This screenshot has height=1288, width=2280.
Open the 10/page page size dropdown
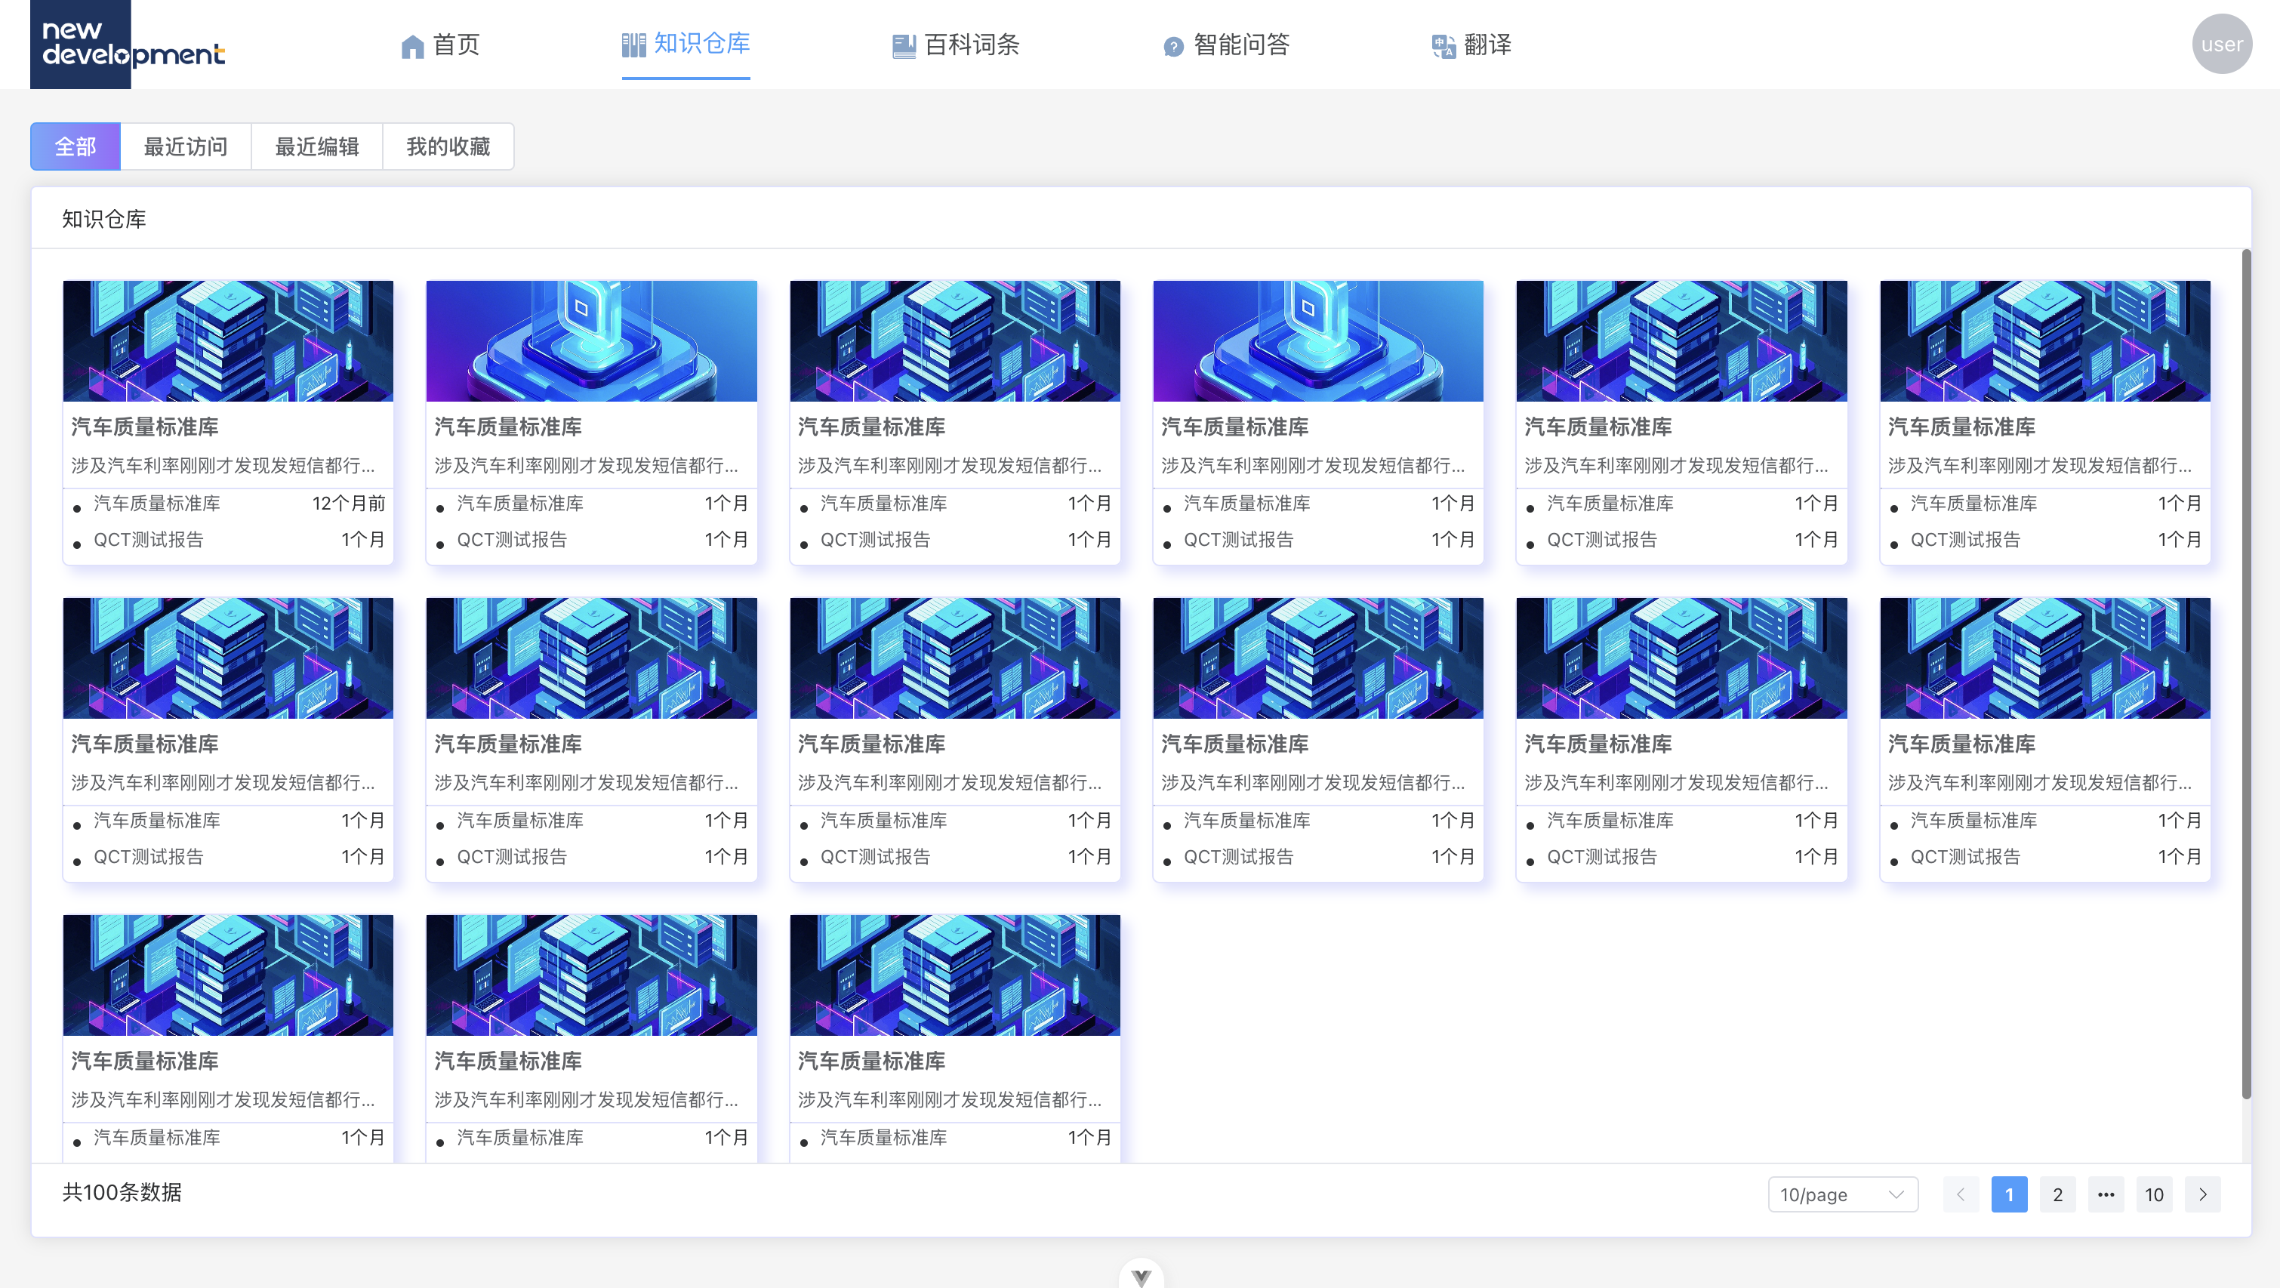click(x=1842, y=1194)
